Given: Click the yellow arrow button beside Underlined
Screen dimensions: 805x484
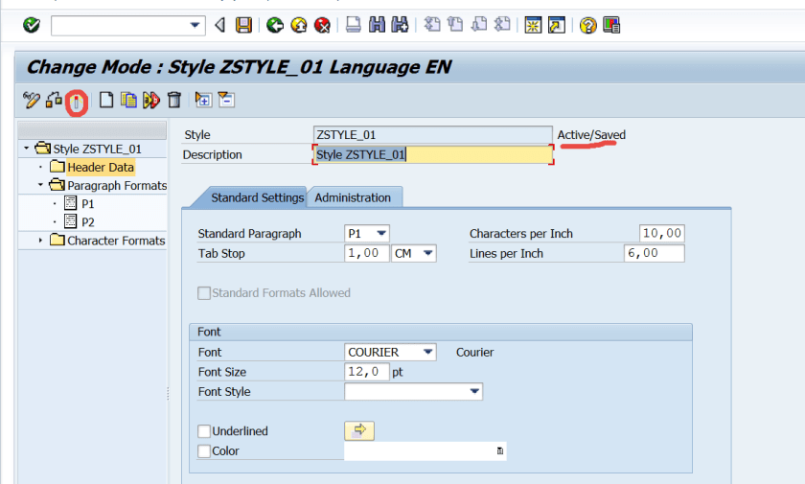Looking at the screenshot, I should click(x=358, y=431).
